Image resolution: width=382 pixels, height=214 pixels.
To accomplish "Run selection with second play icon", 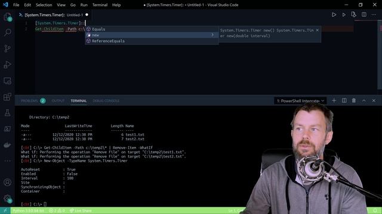I will 344,15.
